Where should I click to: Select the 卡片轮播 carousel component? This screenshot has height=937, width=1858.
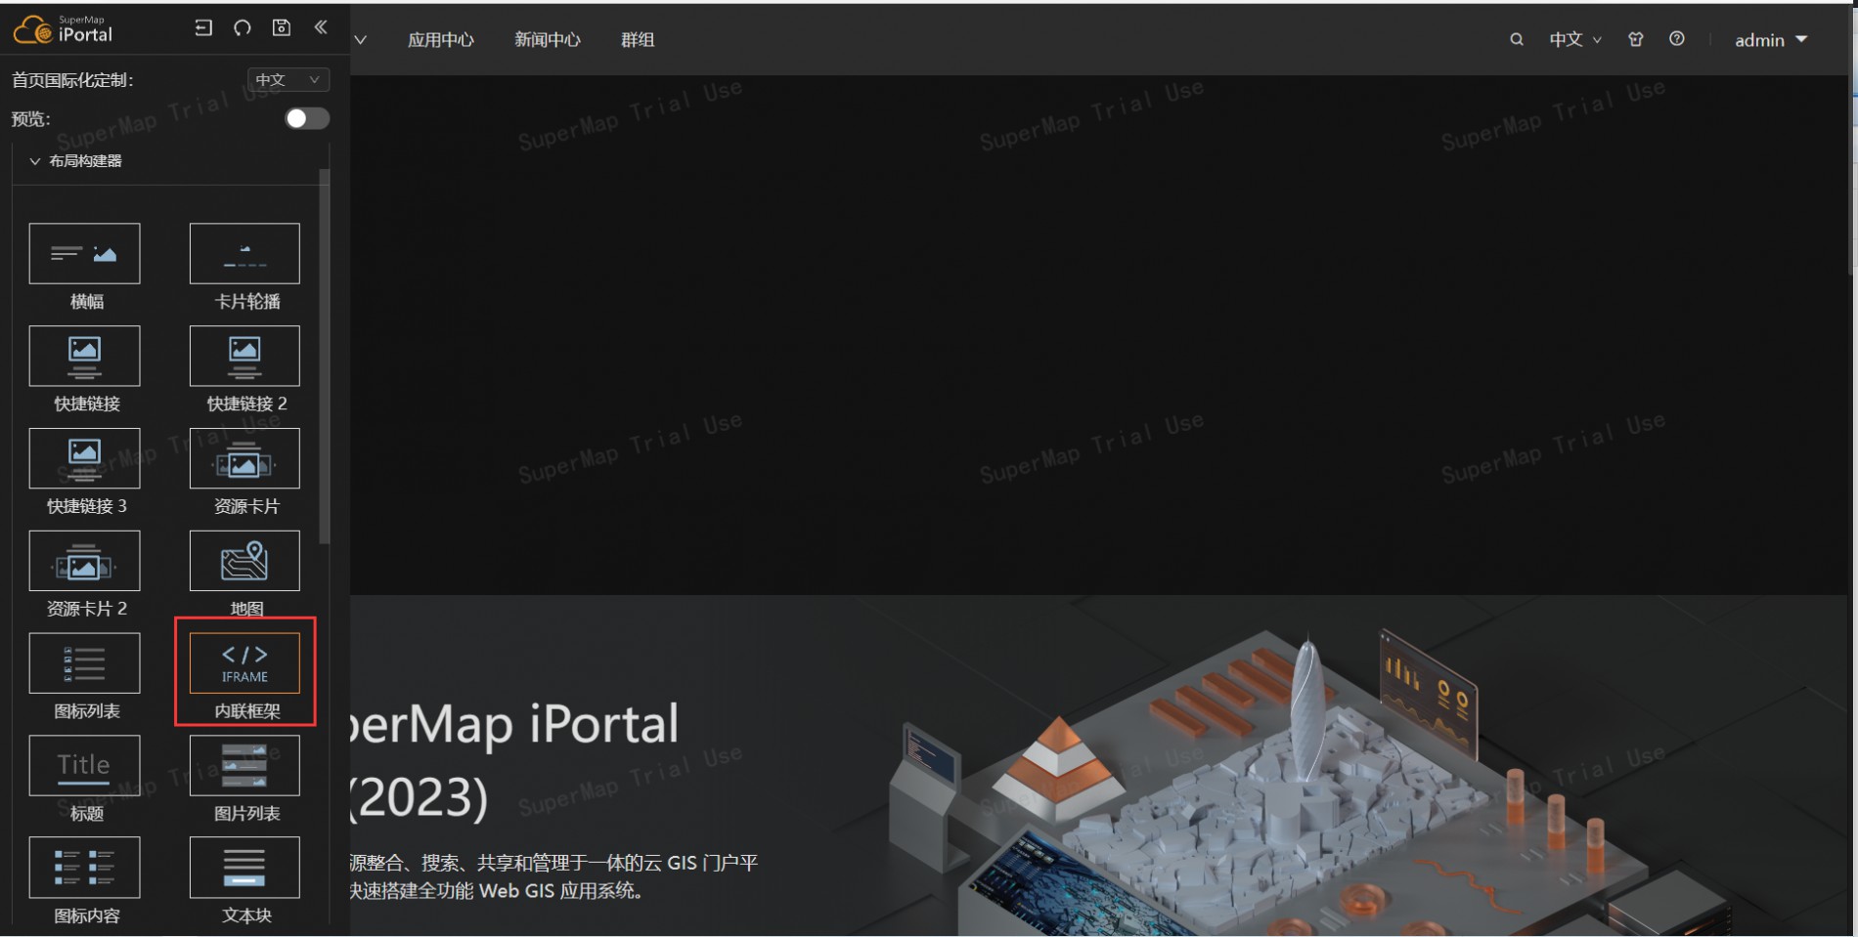tap(245, 267)
